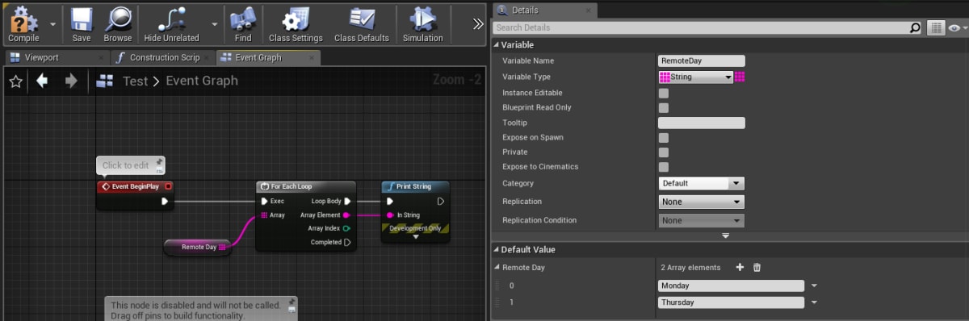Compile the blueprint
Screen dimensions: 969x321
pos(23,24)
